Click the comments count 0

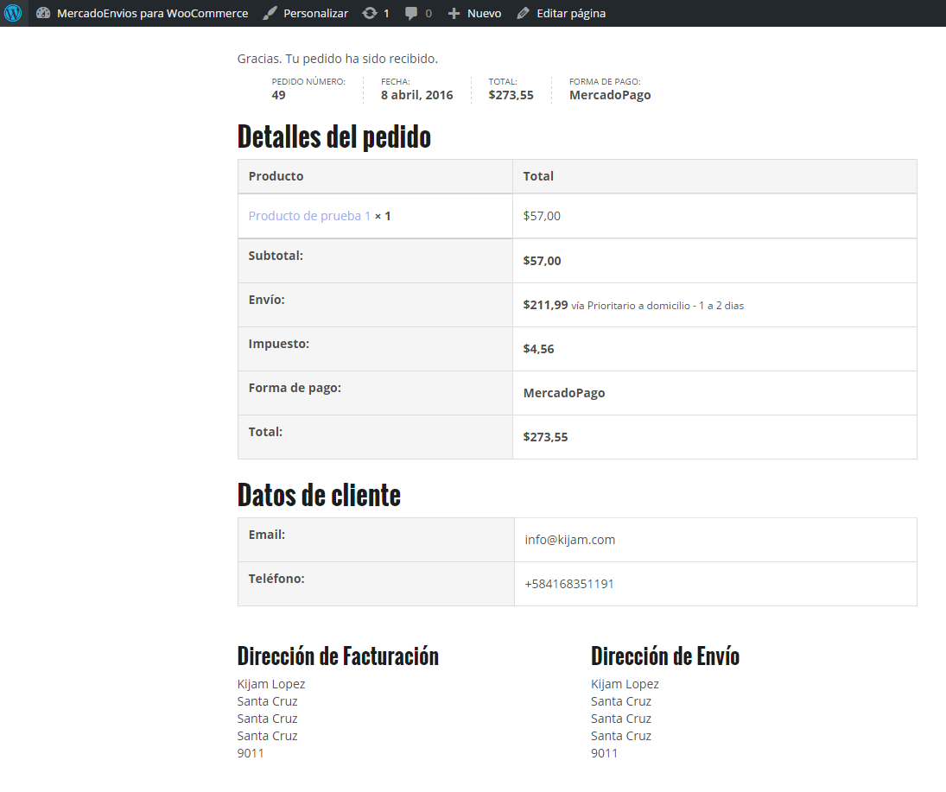click(429, 13)
